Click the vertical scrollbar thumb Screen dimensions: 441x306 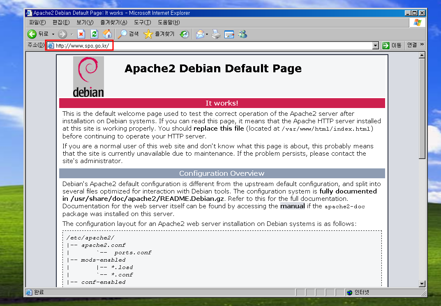pos(422,109)
